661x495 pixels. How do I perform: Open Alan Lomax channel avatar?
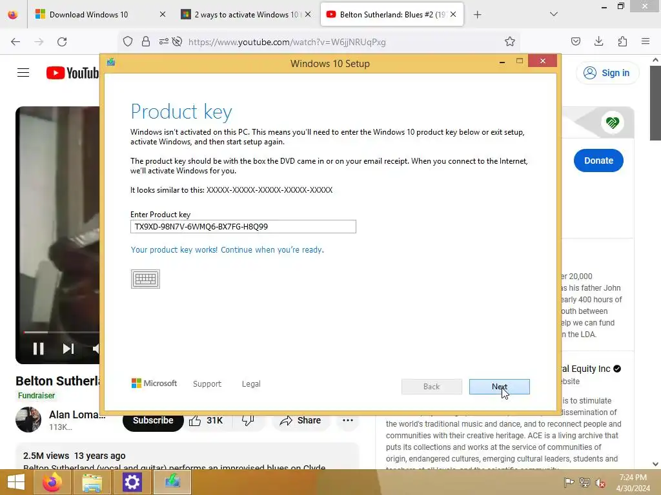coord(28,420)
